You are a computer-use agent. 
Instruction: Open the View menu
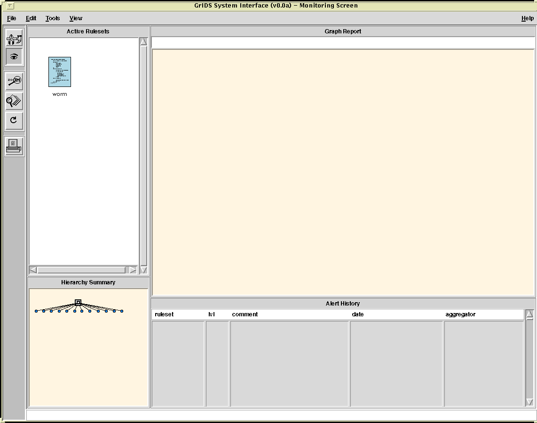[x=76, y=18]
